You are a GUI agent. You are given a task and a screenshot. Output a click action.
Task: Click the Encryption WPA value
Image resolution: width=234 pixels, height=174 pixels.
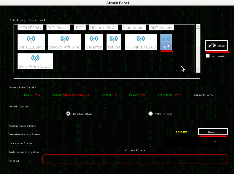178,95
